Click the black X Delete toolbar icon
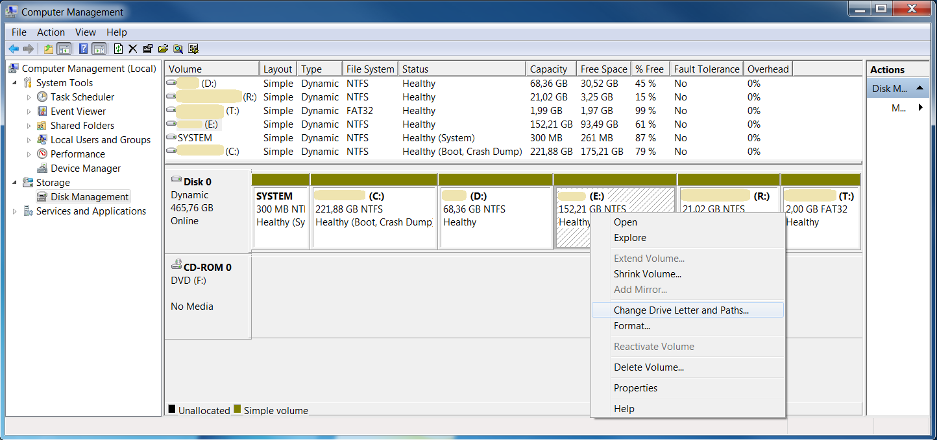 pos(133,49)
